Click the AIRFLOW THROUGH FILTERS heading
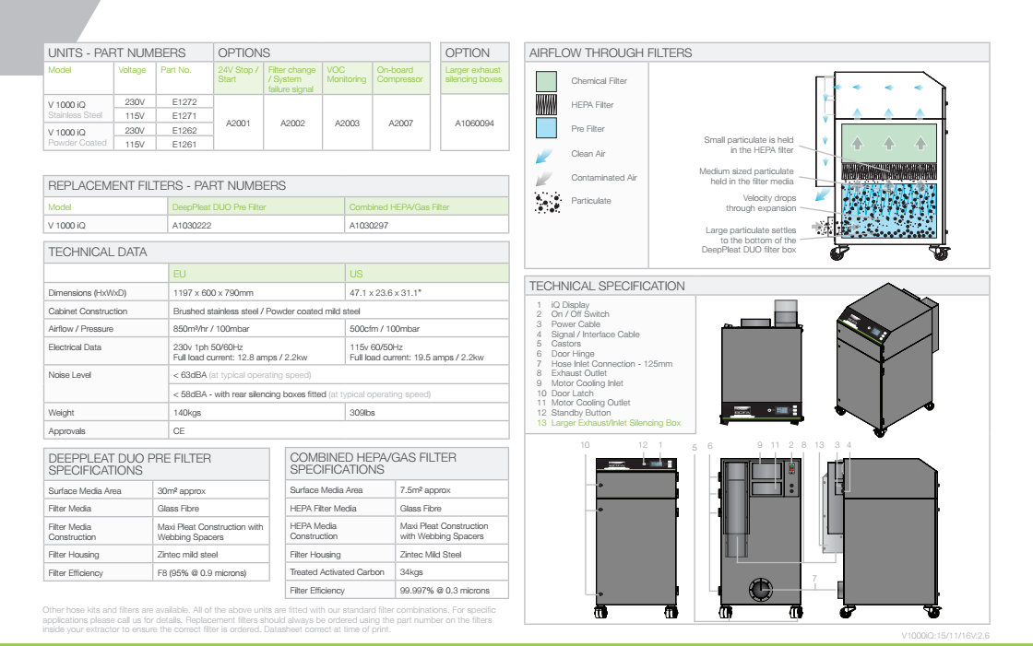1033x646 pixels. (611, 53)
